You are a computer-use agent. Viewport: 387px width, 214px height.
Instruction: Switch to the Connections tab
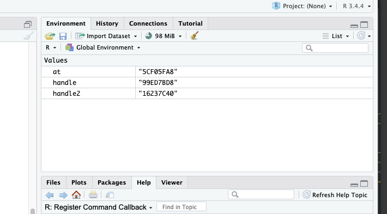[x=148, y=23]
